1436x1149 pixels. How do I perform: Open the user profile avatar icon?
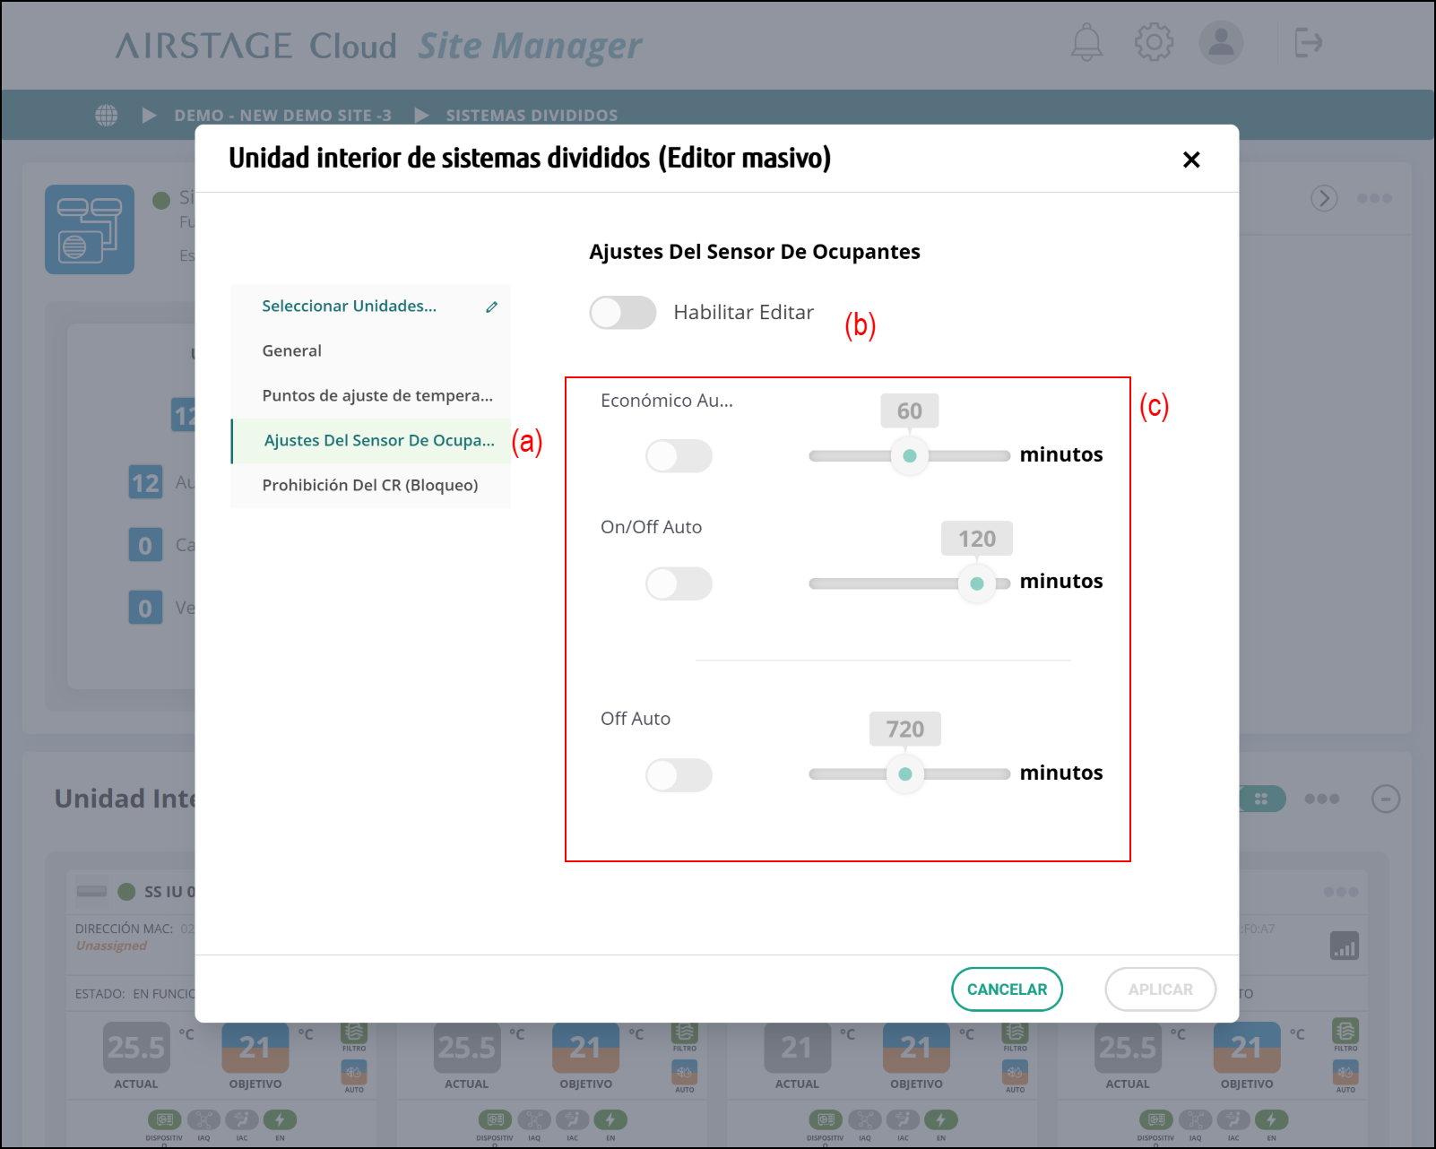[1221, 43]
